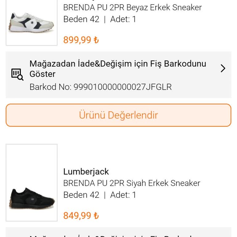Open the white Beyaz sneaker thumbnail
The width and height of the screenshot is (237, 237).
[31, 22]
